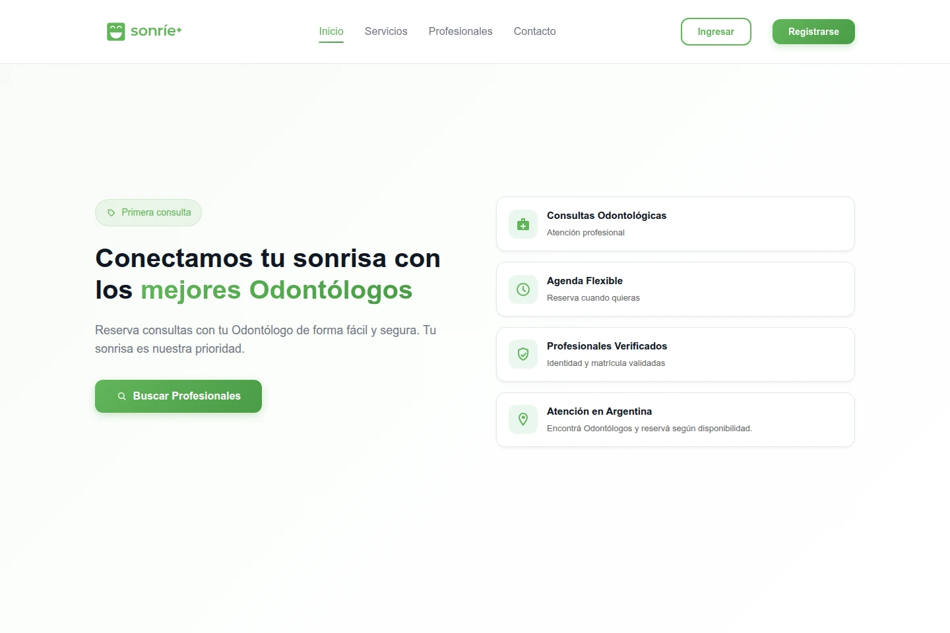
Task: Click the 'Reserva cuando quieras' subtitle
Action: pos(593,298)
